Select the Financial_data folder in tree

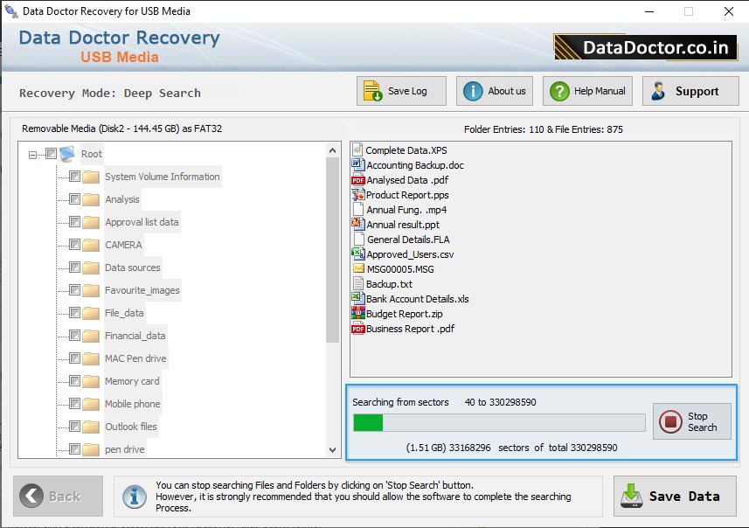[x=135, y=336]
